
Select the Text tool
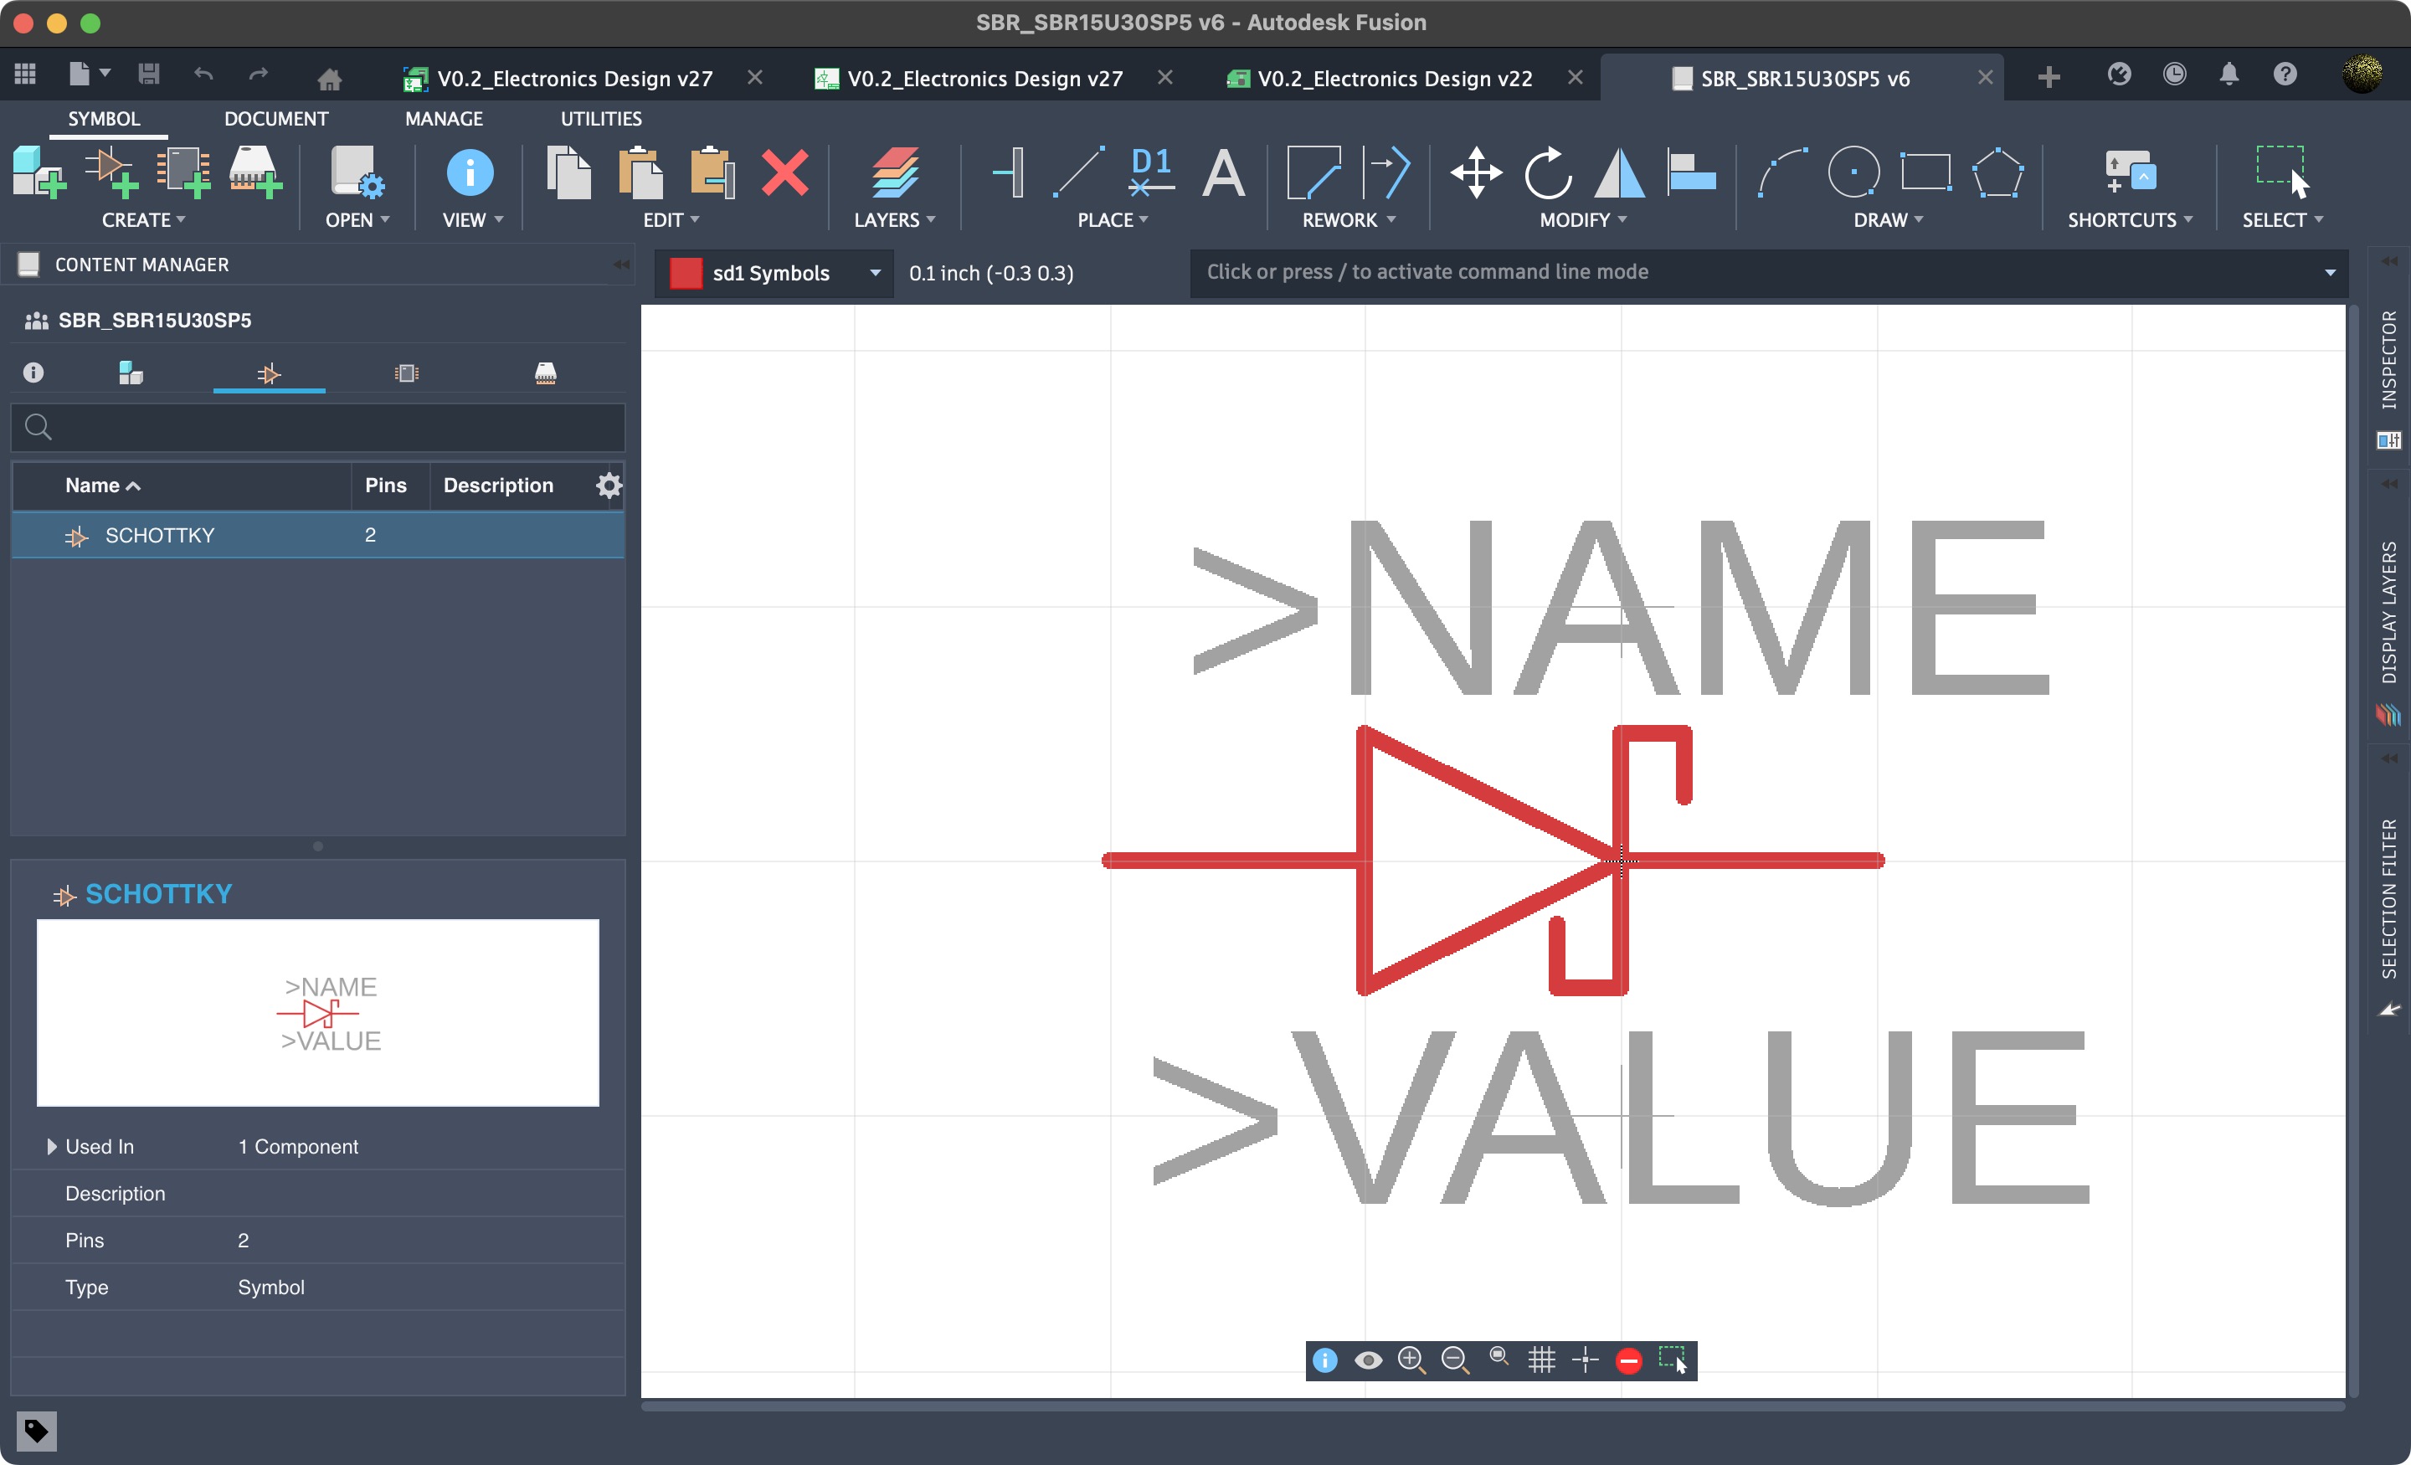coord(1223,173)
